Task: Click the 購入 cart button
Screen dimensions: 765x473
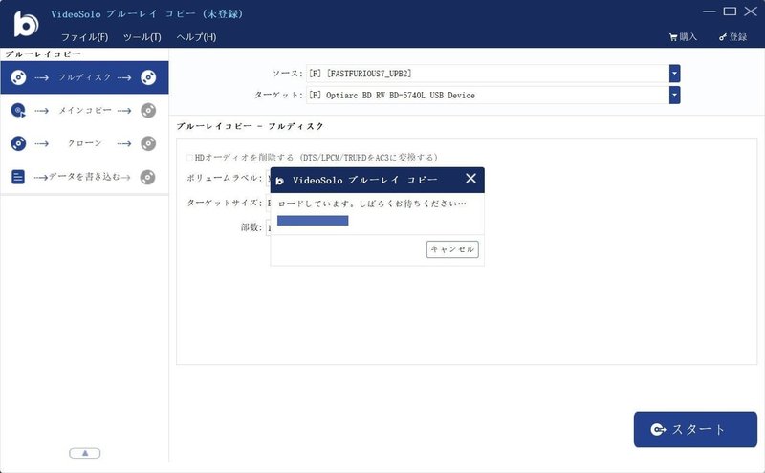Action: (683, 37)
